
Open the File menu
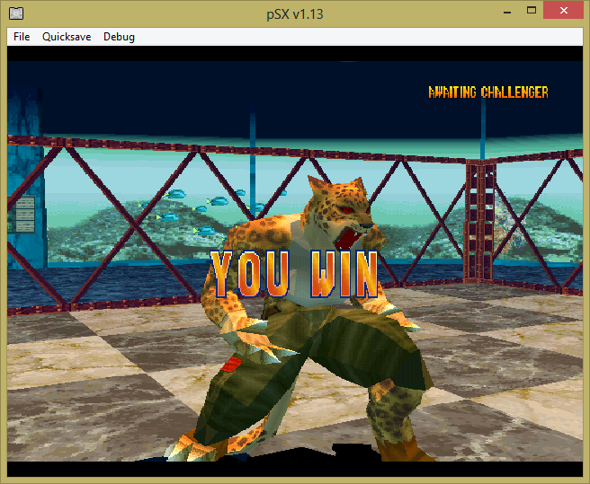click(x=22, y=37)
